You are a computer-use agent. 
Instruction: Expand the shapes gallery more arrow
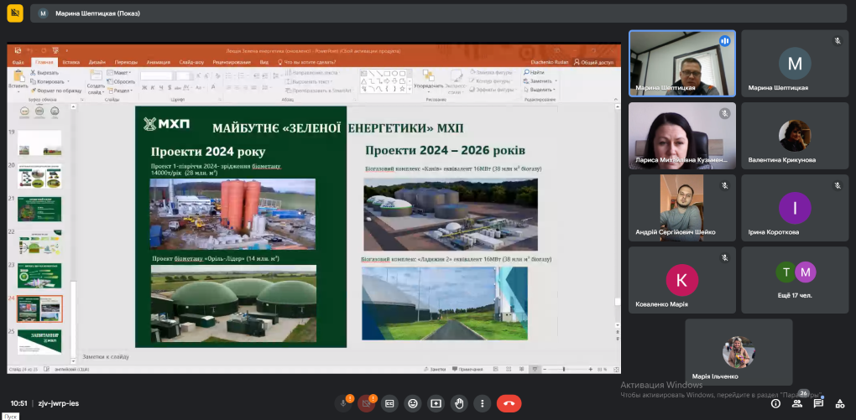pos(409,88)
